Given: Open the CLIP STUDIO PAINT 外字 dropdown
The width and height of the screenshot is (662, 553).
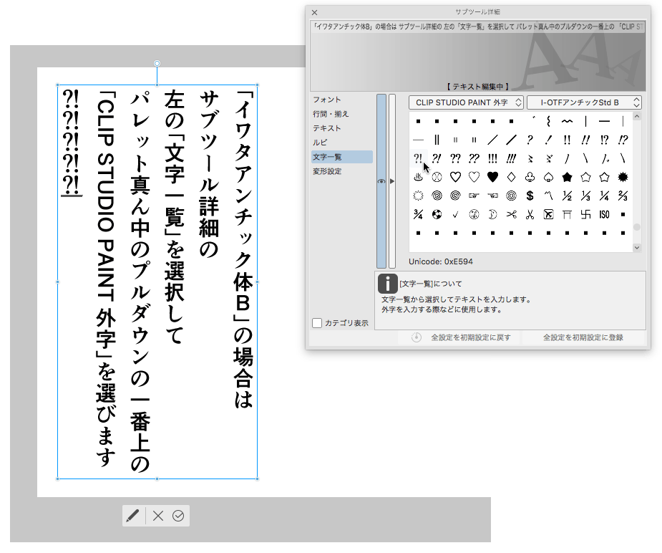Looking at the screenshot, I should (x=466, y=103).
